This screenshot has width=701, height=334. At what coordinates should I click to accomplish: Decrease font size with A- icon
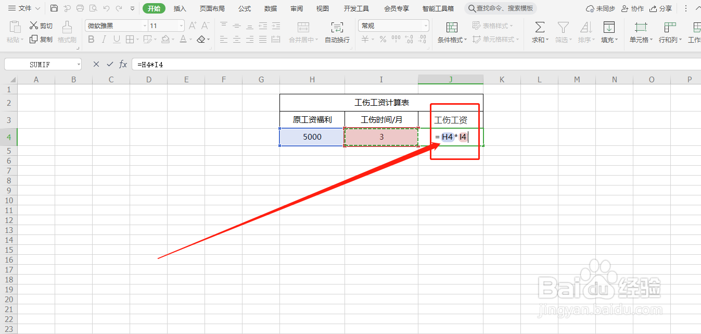point(206,26)
